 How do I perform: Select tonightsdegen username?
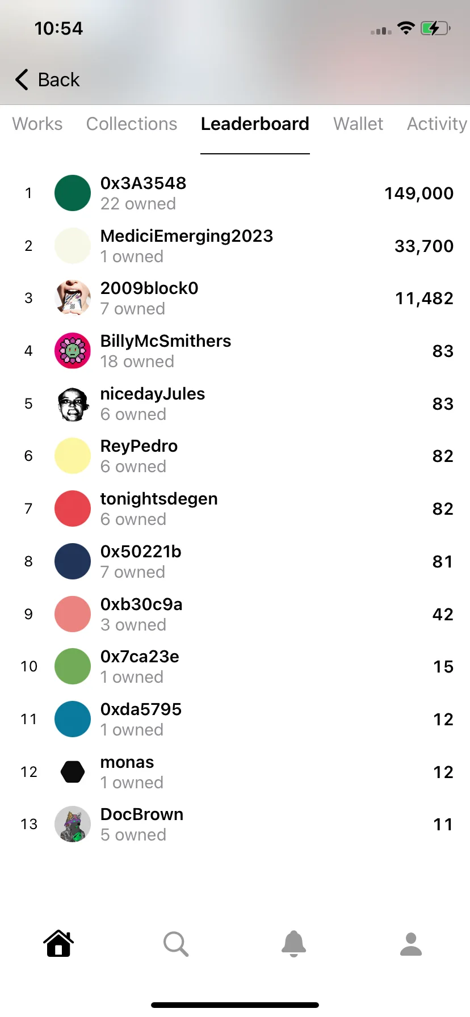(x=159, y=499)
